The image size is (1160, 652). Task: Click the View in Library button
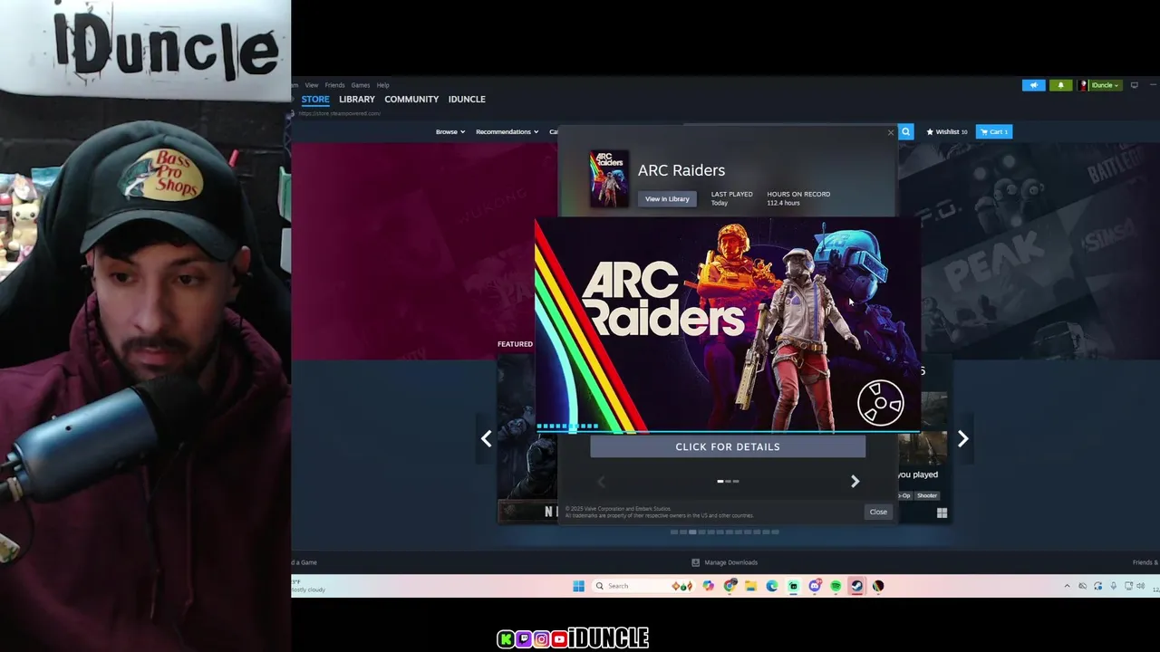[667, 199]
